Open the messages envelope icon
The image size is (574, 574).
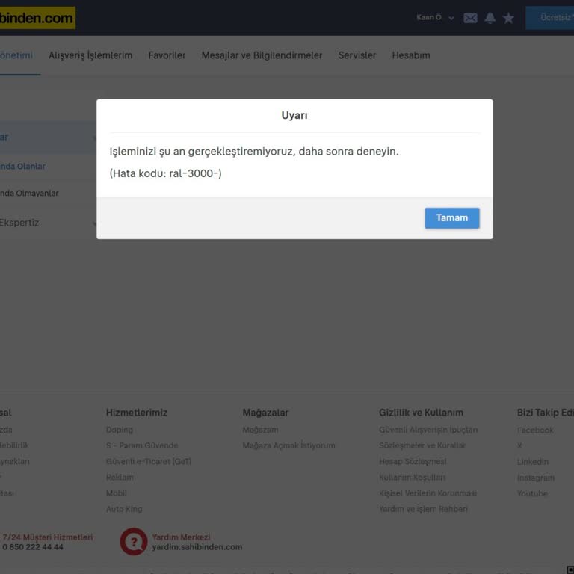click(470, 18)
